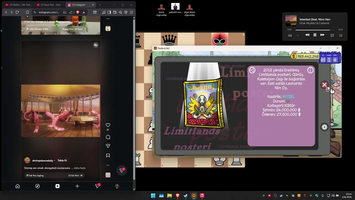This screenshot has height=200, width=355.
Task: Go back in the browser
Action: 6,12
